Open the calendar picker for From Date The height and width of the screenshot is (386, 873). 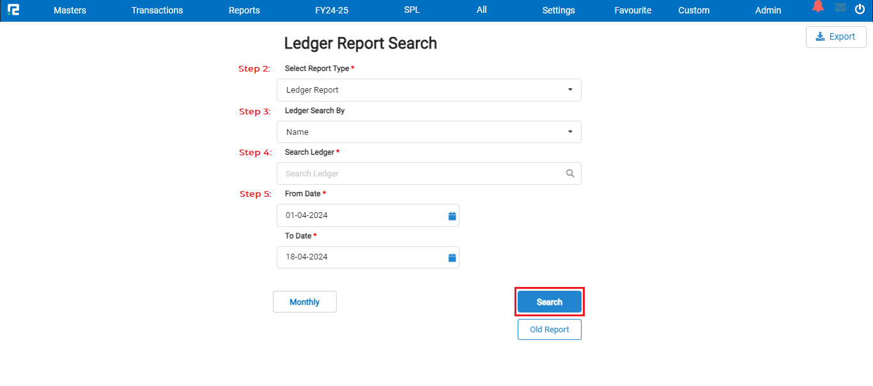pyautogui.click(x=452, y=215)
